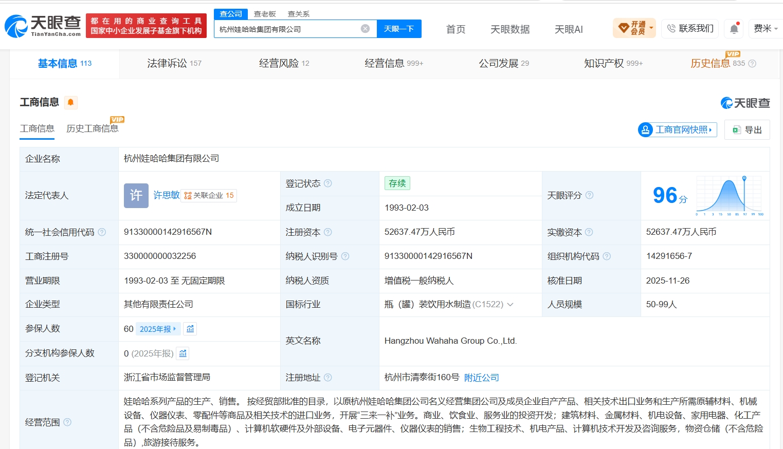Open 工商官网快照 snapshot
Image resolution: width=783 pixels, height=449 pixels.
[677, 130]
